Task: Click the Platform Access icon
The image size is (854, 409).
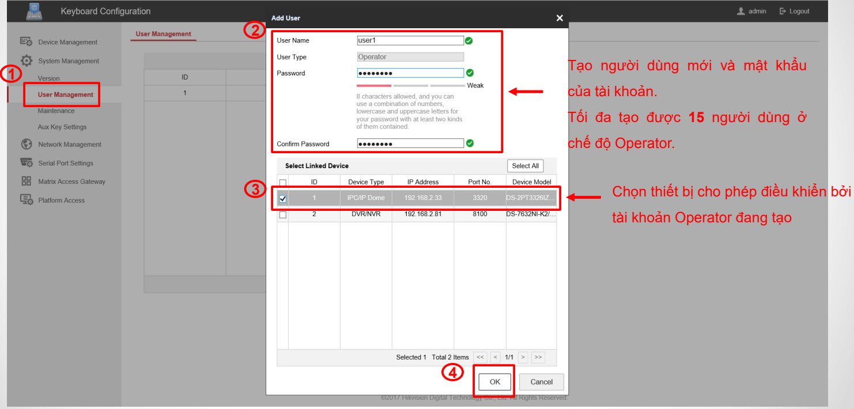Action: point(26,200)
